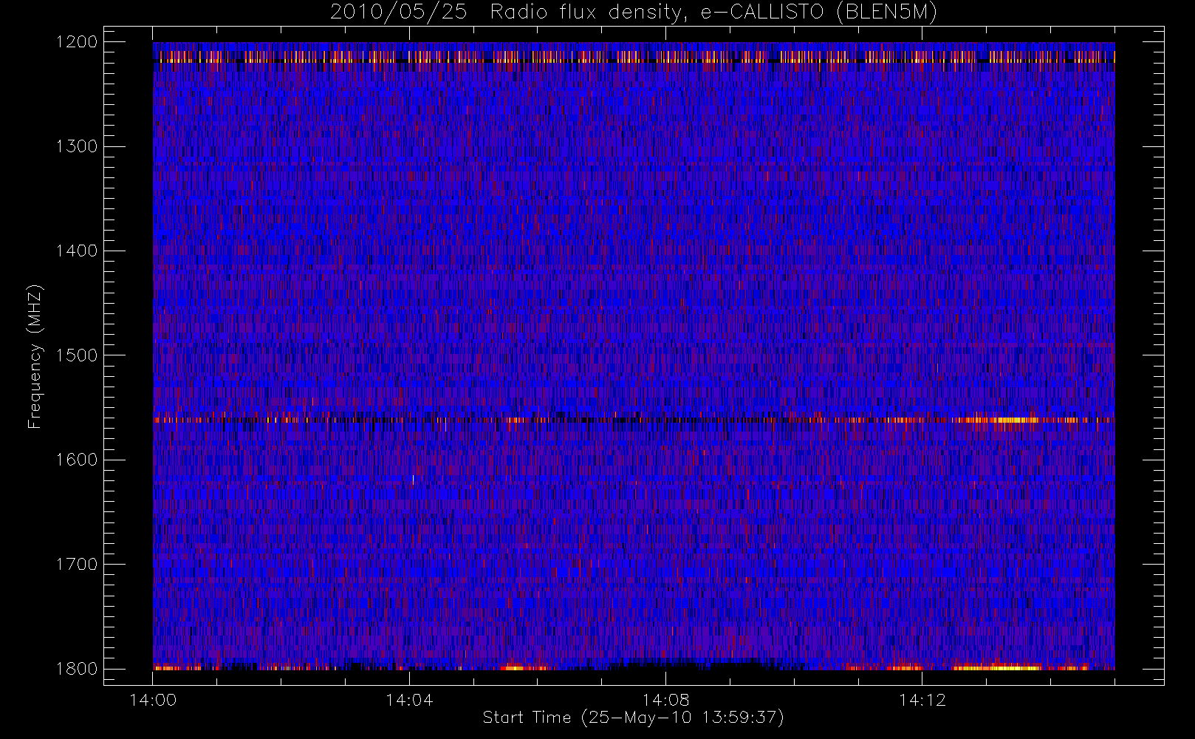Viewport: 1195px width, 739px height.
Task: Click the 1500 frequency tick label
Action: tap(77, 355)
